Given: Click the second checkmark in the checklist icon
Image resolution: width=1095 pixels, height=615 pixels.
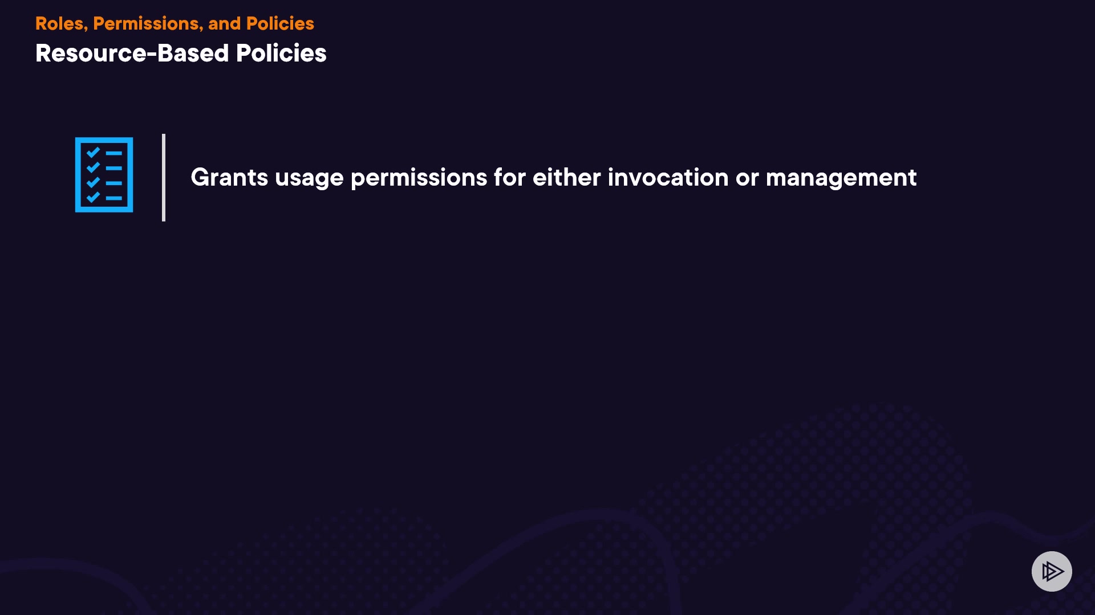Looking at the screenshot, I should coord(93,167).
